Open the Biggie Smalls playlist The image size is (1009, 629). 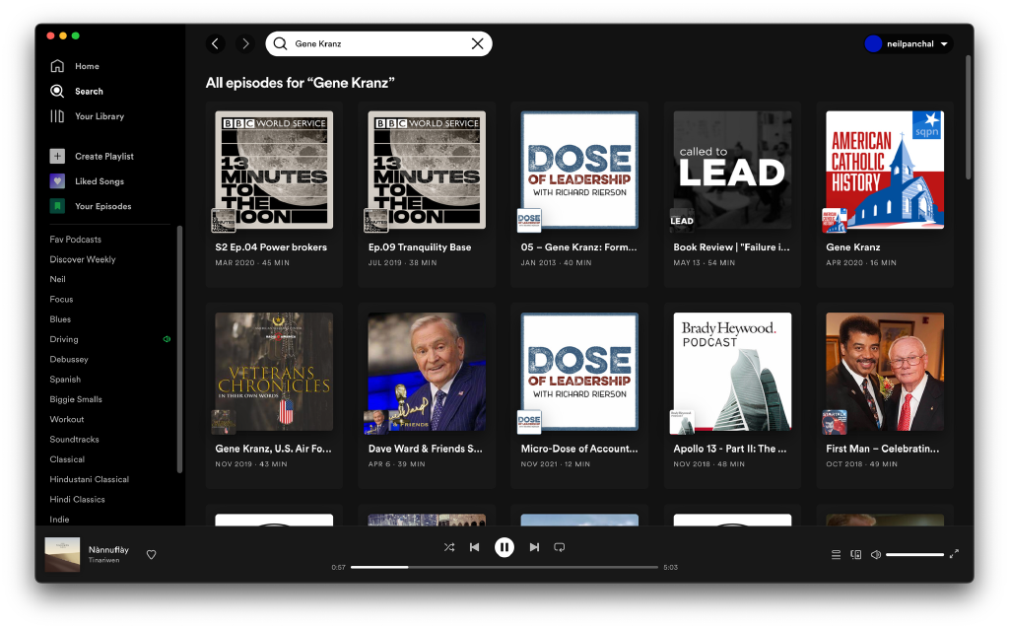click(x=76, y=399)
